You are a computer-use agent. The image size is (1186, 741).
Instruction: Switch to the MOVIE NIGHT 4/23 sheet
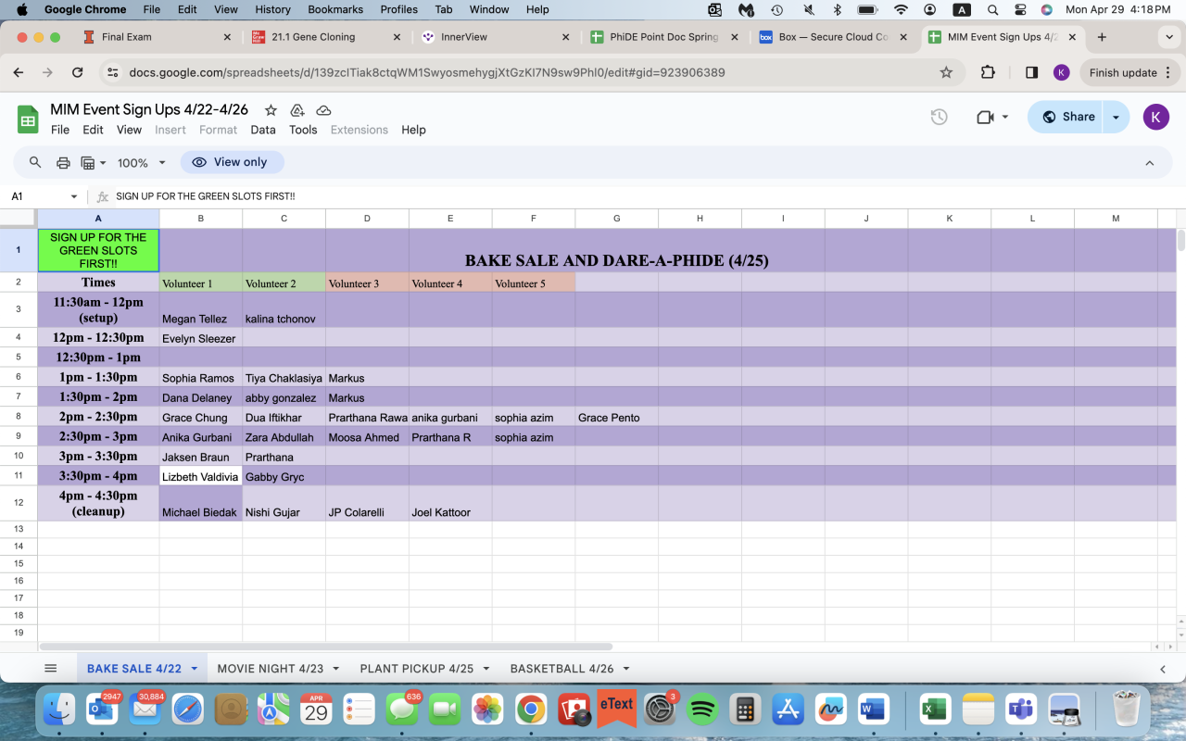pyautogui.click(x=270, y=668)
